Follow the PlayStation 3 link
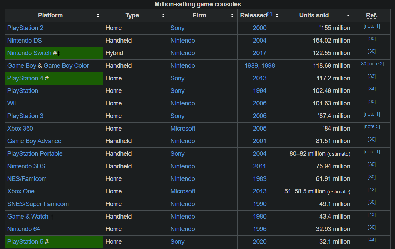The width and height of the screenshot is (395, 249). pos(25,116)
